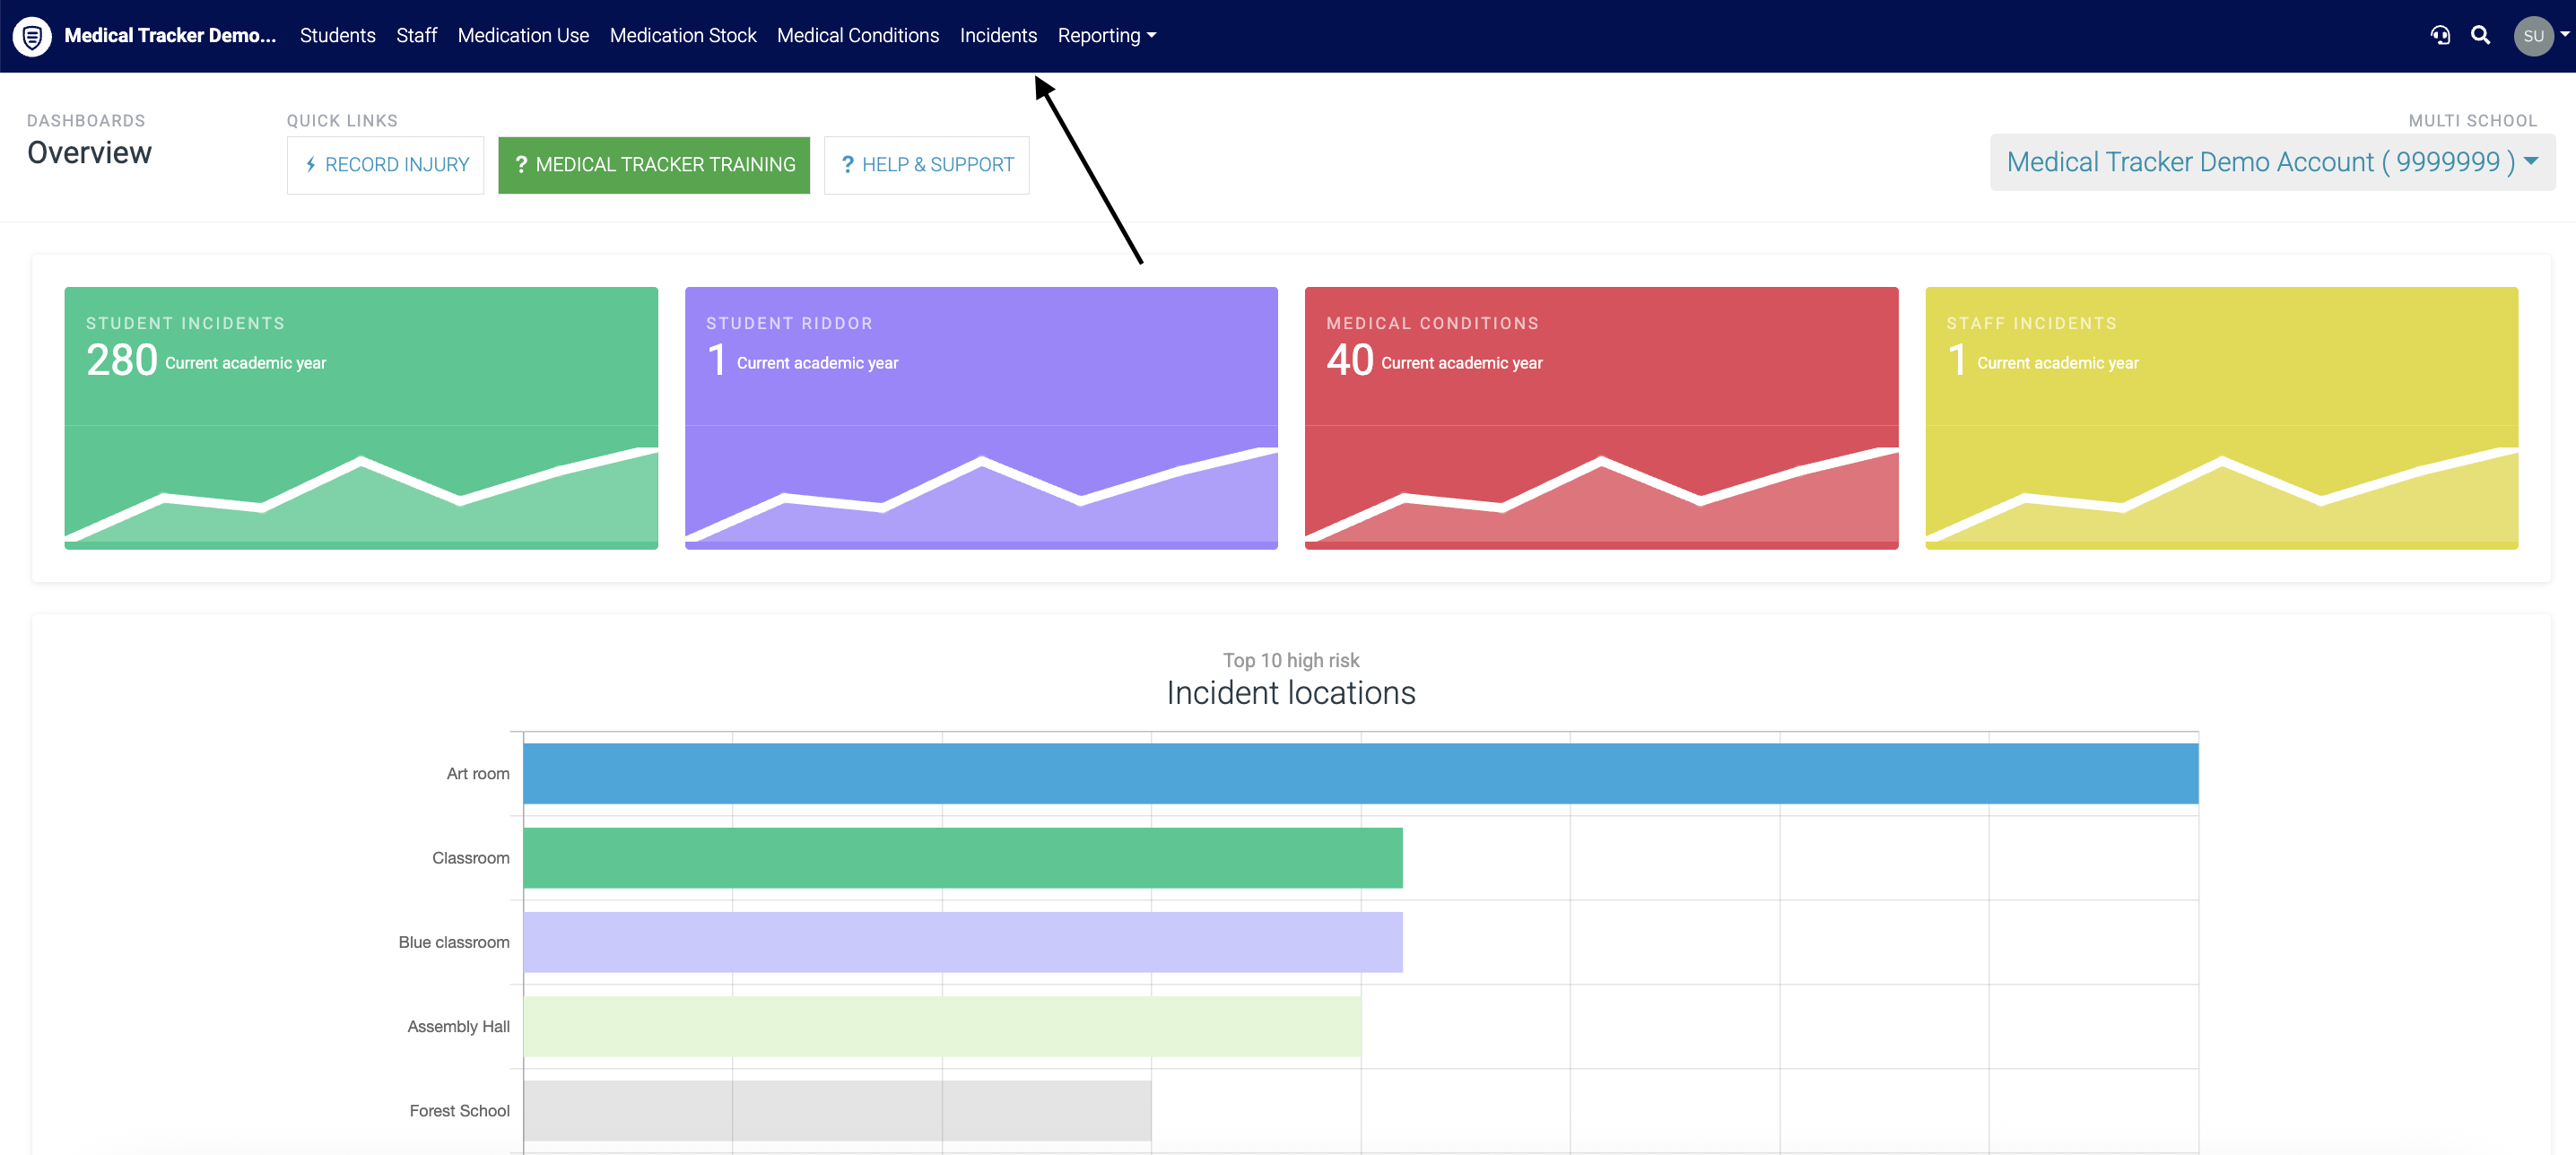Image resolution: width=2576 pixels, height=1155 pixels.
Task: Expand the Reporting dropdown menu
Action: (1106, 36)
